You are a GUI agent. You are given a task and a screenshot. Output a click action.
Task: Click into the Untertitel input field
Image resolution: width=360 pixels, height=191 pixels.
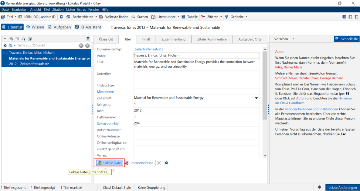coord(196,76)
